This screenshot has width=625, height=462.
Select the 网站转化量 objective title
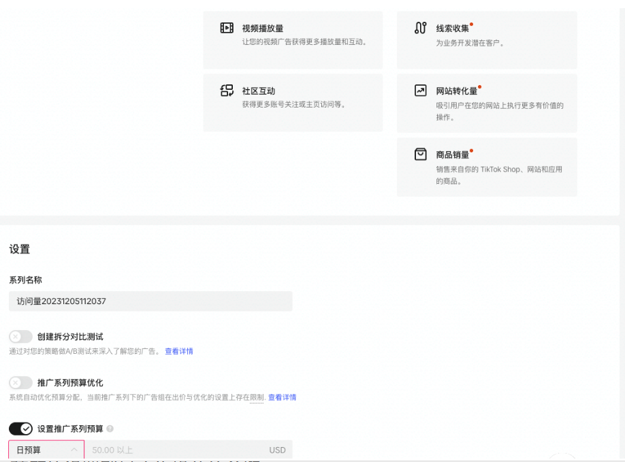pyautogui.click(x=456, y=90)
